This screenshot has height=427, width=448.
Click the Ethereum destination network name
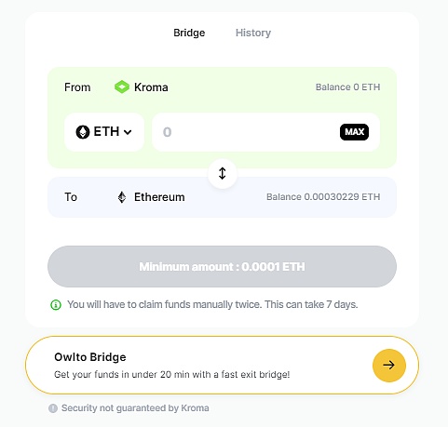point(159,197)
